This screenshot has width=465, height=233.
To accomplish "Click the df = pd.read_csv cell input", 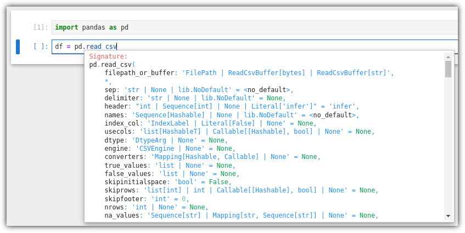I will tap(255, 47).
